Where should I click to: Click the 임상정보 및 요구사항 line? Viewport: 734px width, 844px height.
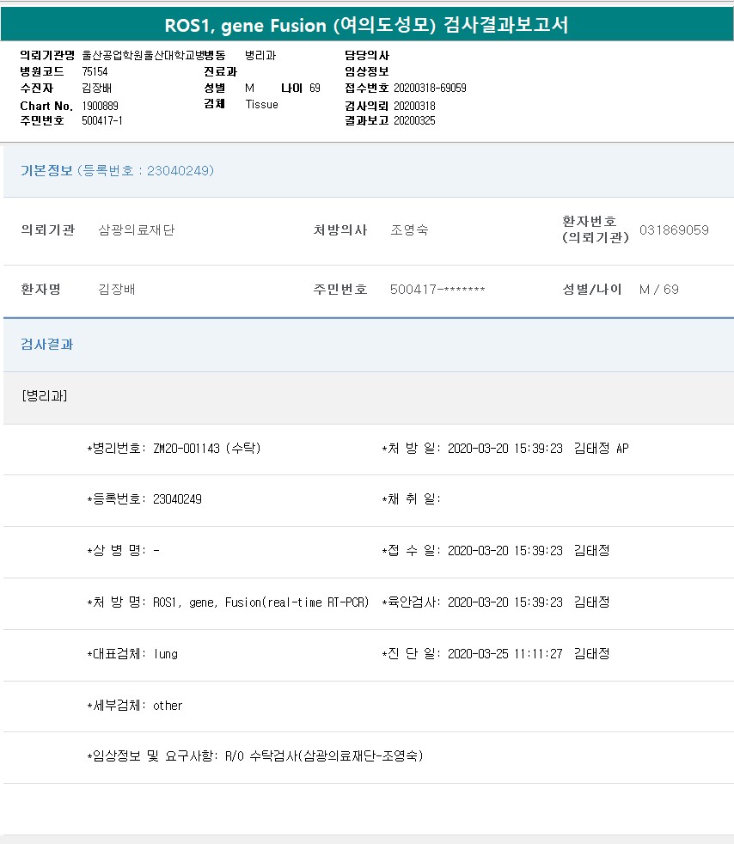click(x=255, y=756)
